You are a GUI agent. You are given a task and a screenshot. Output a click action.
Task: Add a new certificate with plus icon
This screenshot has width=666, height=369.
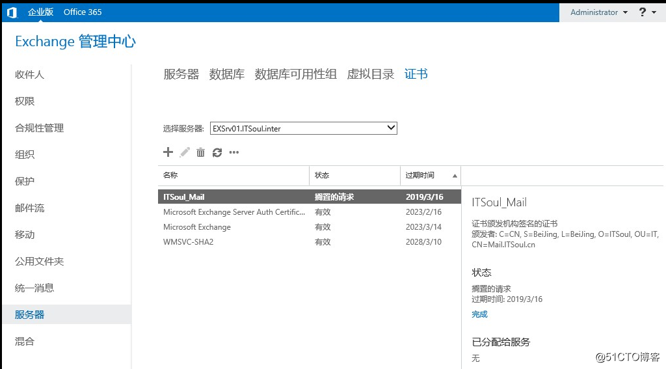(x=168, y=152)
